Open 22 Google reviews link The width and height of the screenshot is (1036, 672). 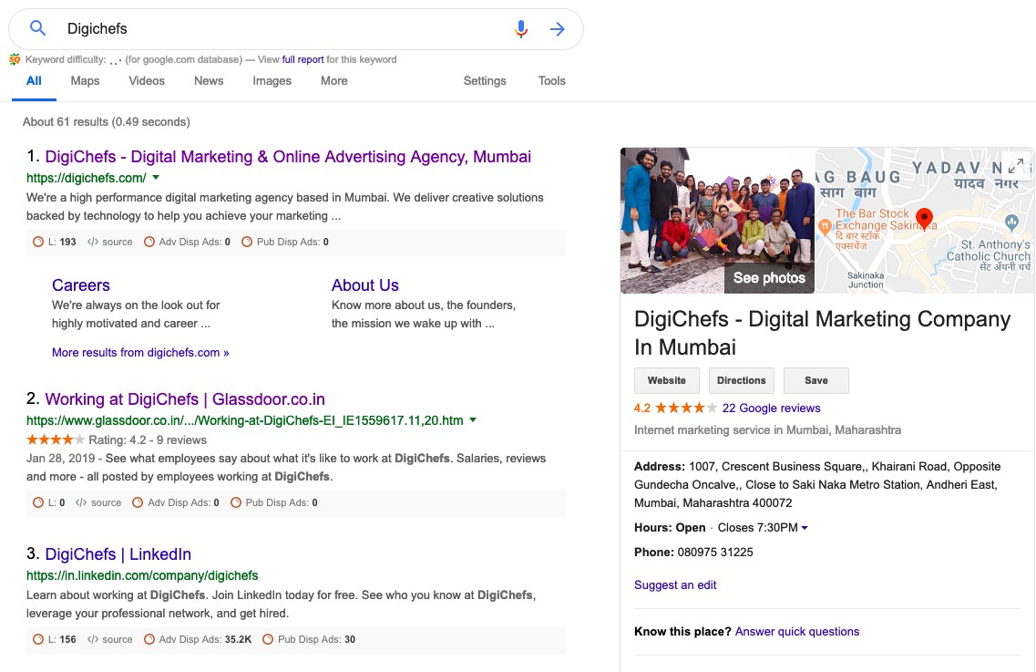pyautogui.click(x=771, y=408)
